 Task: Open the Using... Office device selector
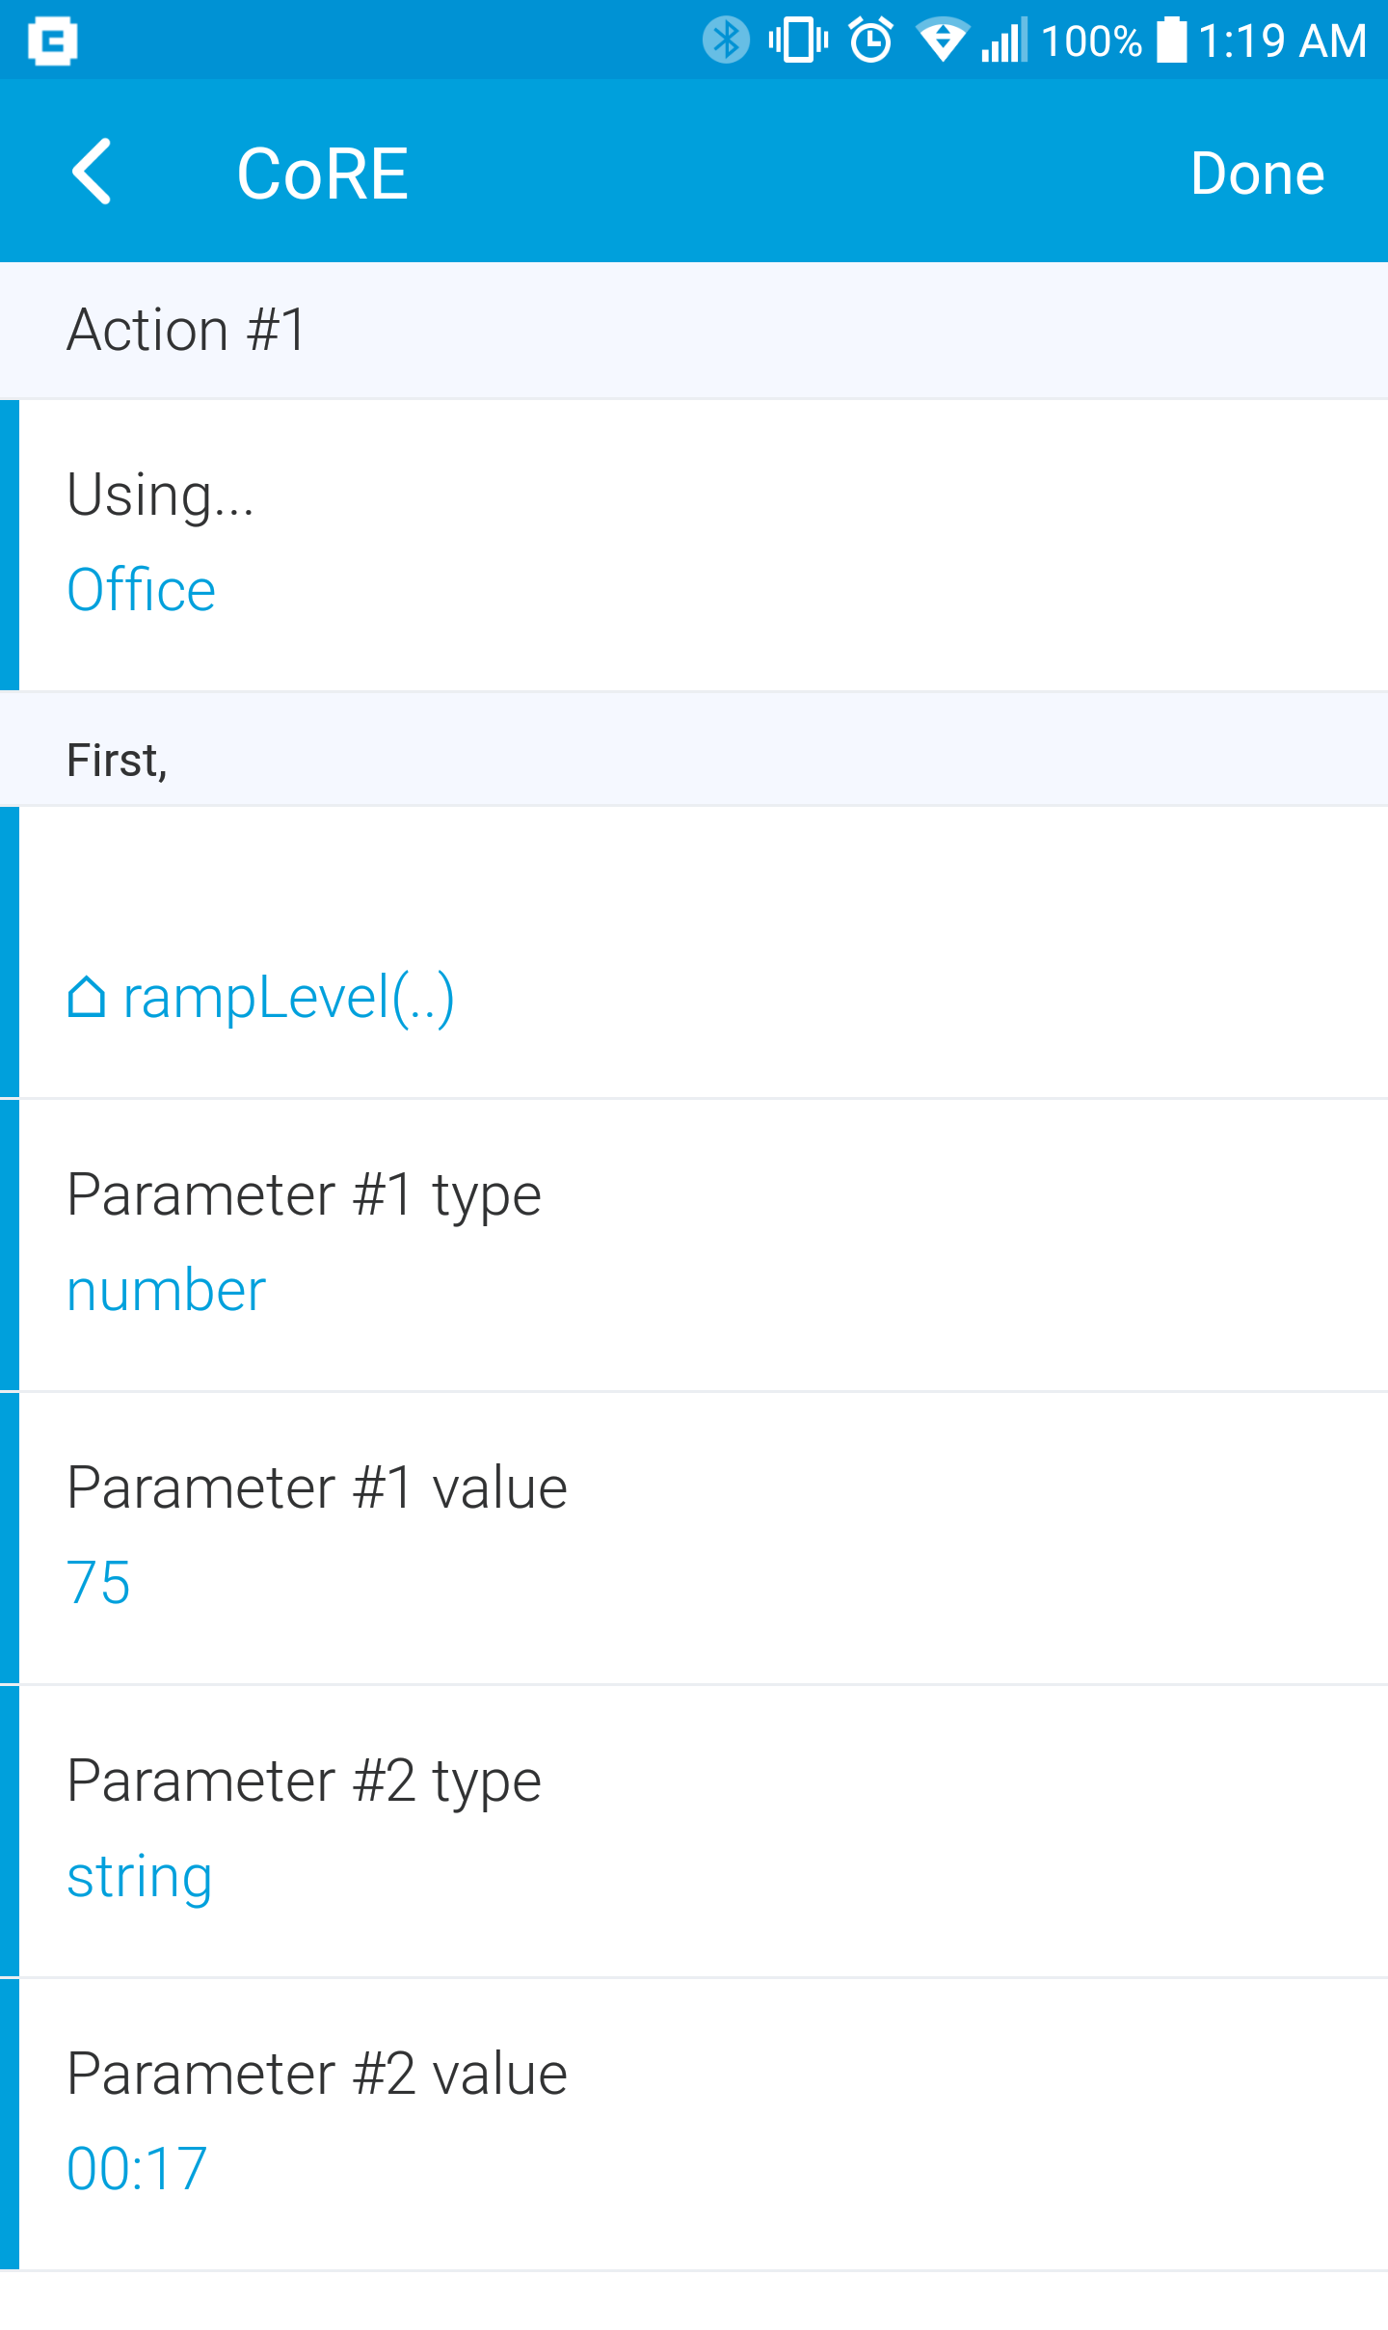[694, 545]
